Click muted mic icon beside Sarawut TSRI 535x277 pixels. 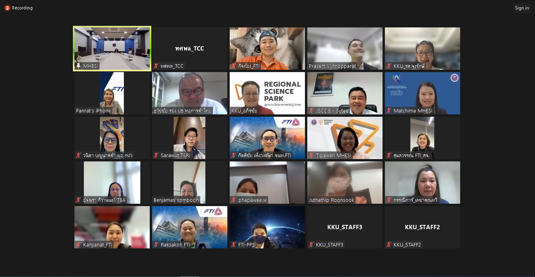pos(156,156)
